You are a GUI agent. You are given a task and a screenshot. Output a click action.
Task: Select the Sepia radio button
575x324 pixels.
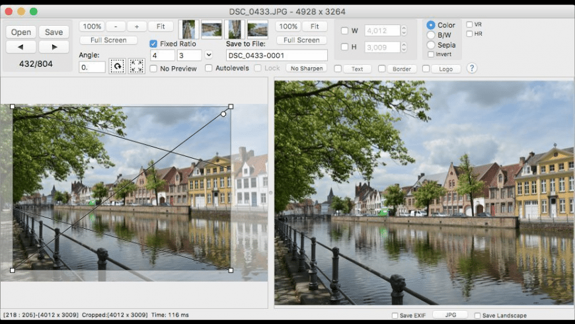[431, 45]
